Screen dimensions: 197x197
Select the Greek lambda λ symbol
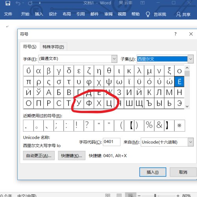[x=139, y=71]
